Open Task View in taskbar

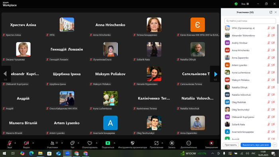(13, 153)
